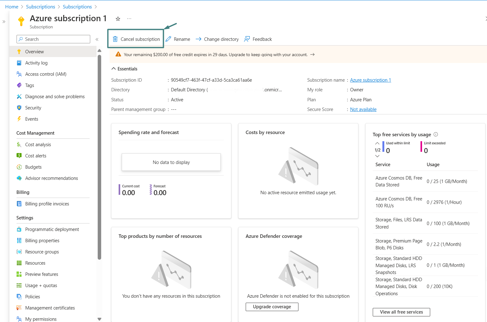
Task: Click View all free services button
Action: 401,312
